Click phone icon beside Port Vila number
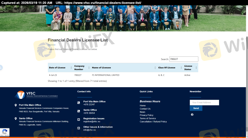The image size is (248, 138). (x=79, y=103)
